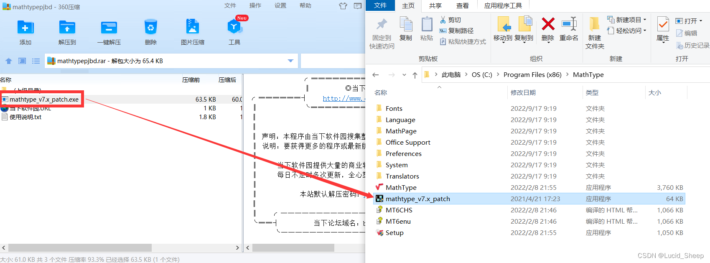710x263 pixels.
Task: Click 此电脑 in the address breadcrumb
Action: (x=451, y=74)
